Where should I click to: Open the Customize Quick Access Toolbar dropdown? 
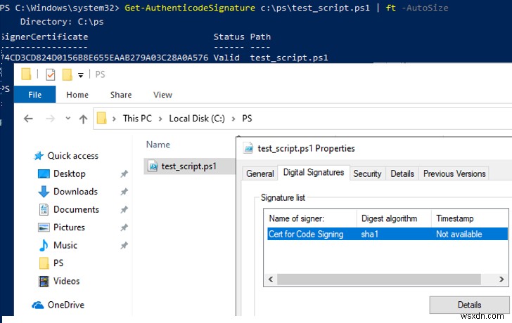[x=81, y=75]
